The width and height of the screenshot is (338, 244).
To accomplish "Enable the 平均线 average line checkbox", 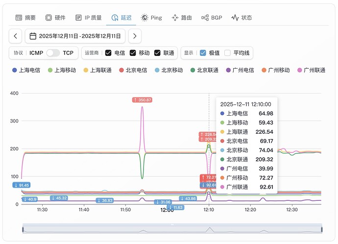I will tap(227, 53).
